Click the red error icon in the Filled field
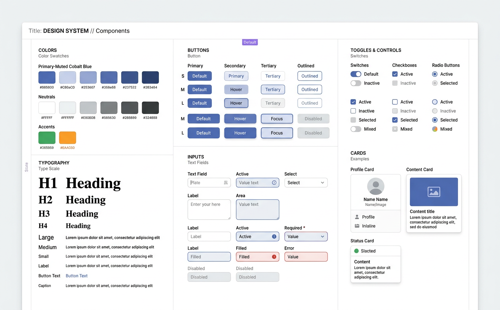Screen dimensions: 500x310 point(274,257)
